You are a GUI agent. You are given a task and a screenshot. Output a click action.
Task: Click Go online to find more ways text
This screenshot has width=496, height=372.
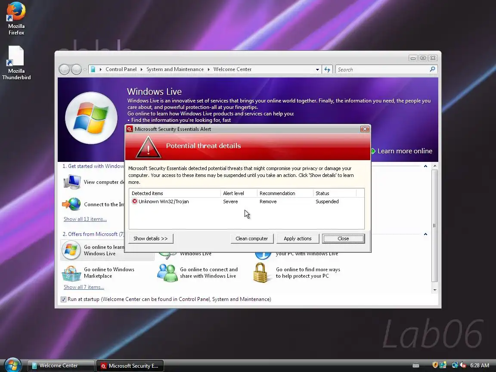(x=308, y=273)
